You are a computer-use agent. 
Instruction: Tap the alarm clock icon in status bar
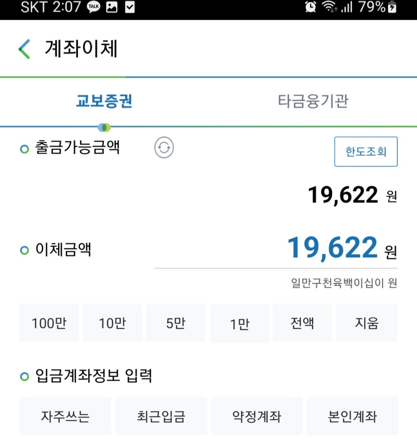(311, 7)
